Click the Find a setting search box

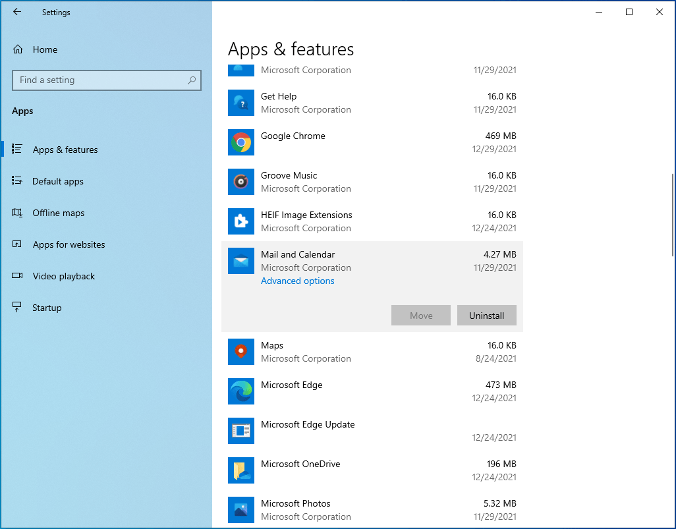107,80
